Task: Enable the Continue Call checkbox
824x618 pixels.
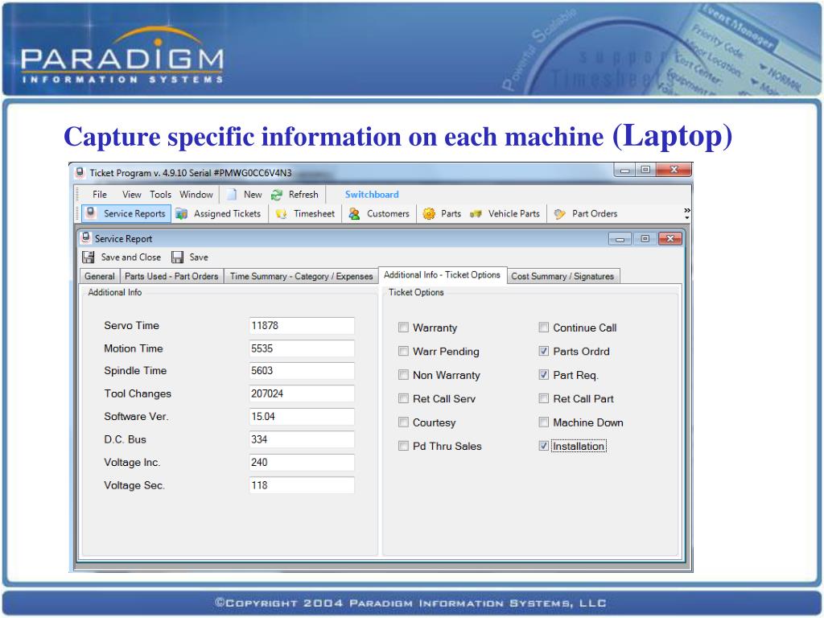Action: coord(544,328)
